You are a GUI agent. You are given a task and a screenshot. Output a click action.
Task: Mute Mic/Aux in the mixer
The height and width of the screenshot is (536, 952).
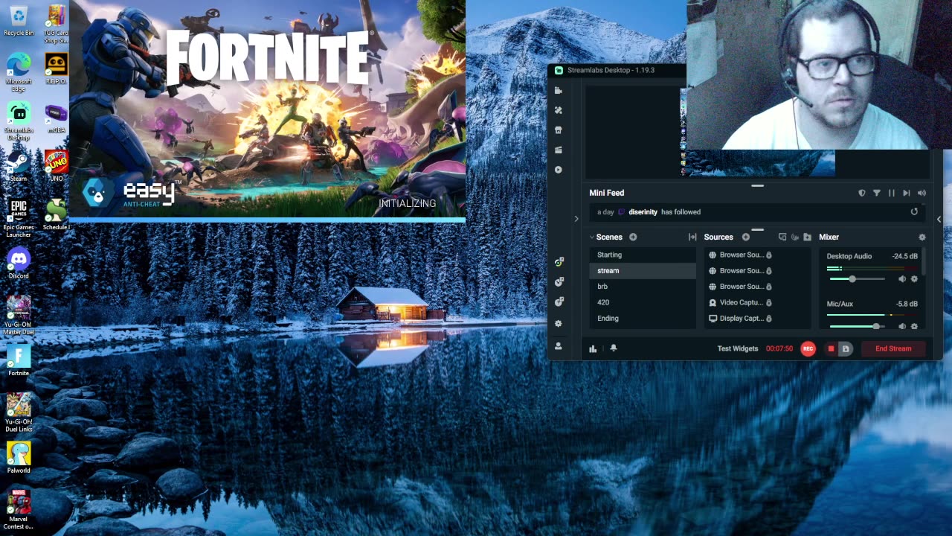coord(902,326)
